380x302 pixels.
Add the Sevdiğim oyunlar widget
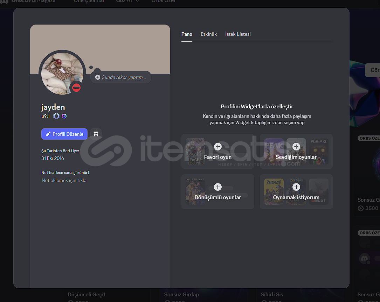pyautogui.click(x=296, y=151)
